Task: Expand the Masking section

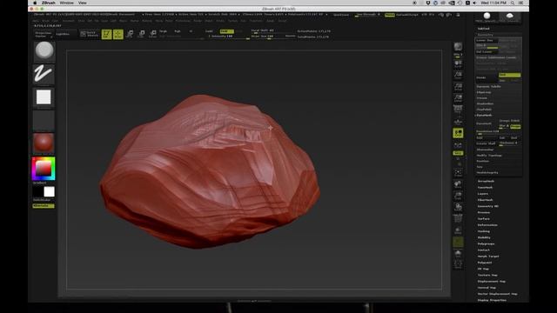Action: coord(484,231)
